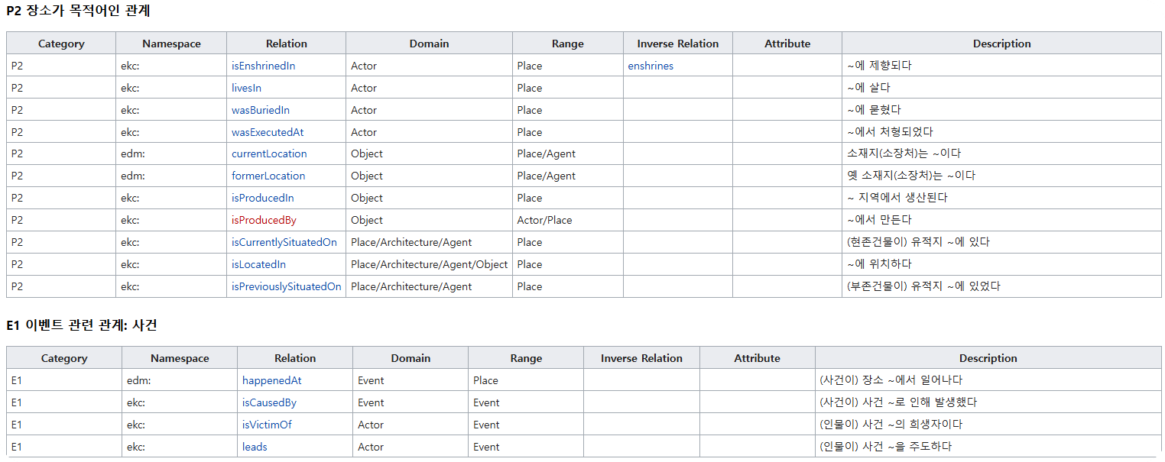
Task: Open the formerLocation relation link
Action: click(x=268, y=176)
